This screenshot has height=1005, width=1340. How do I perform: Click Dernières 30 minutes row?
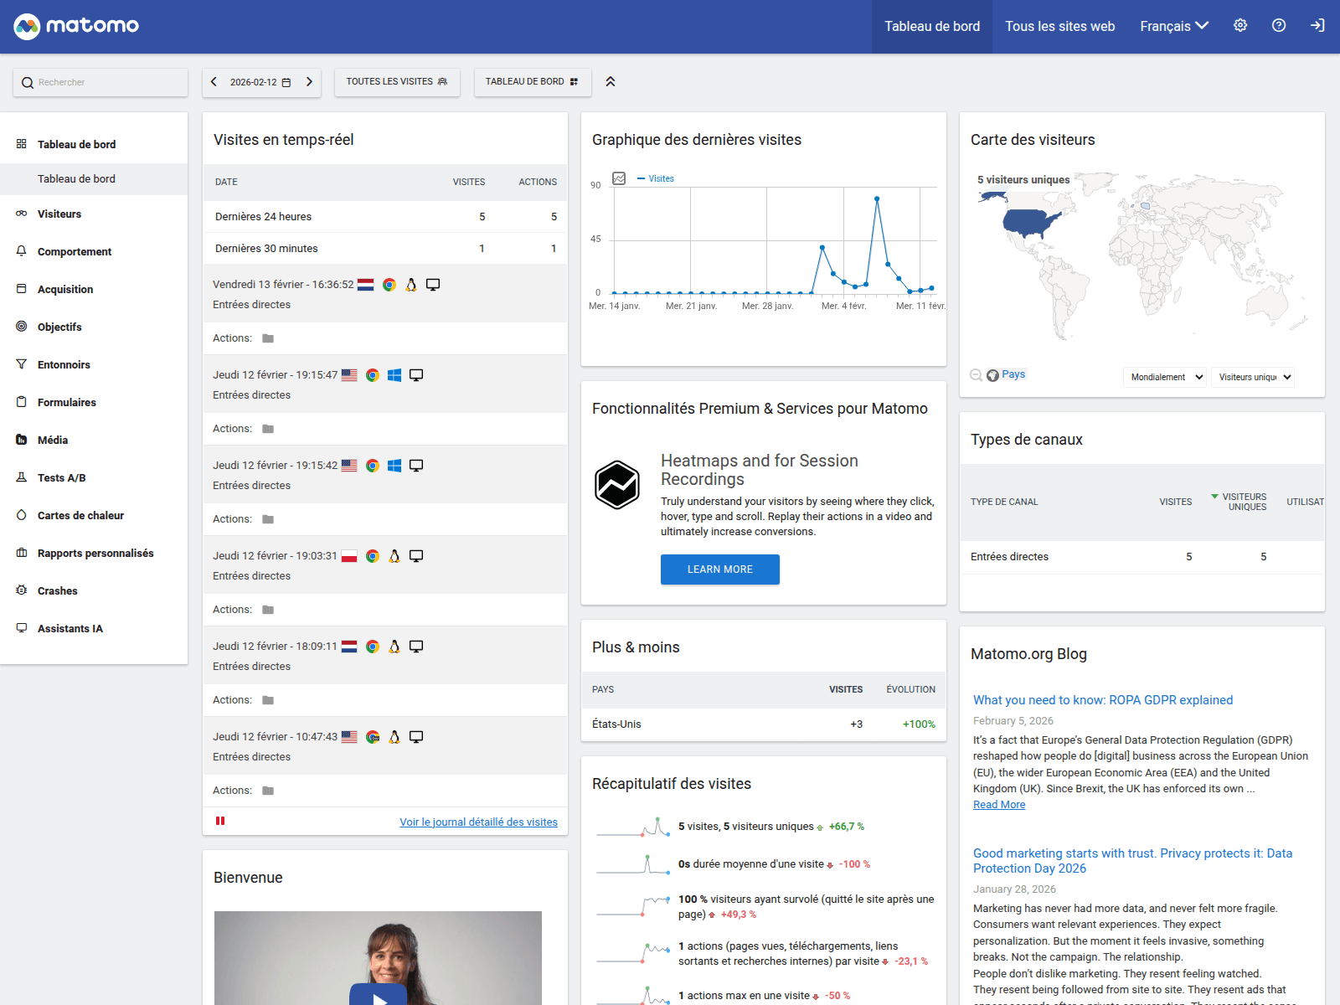pyautogui.click(x=385, y=249)
